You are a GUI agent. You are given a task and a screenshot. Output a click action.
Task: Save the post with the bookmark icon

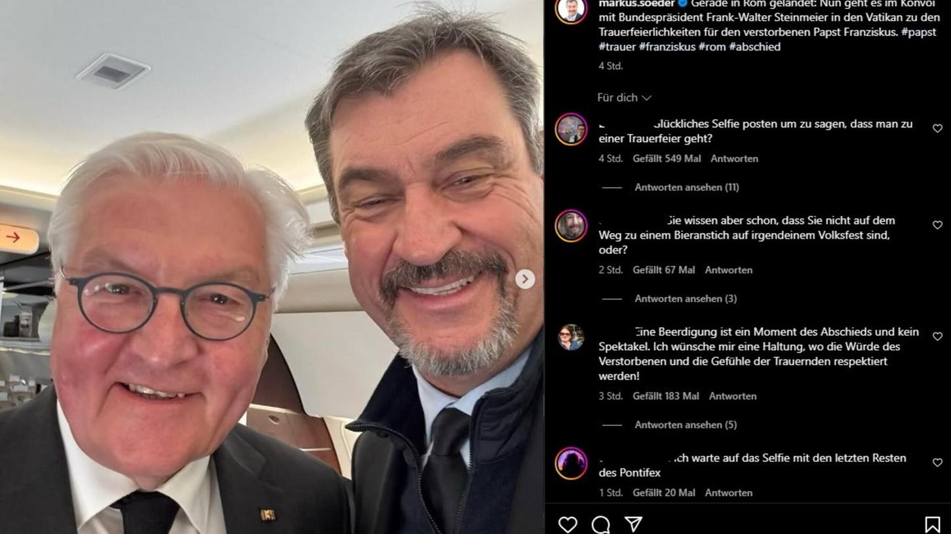click(932, 524)
